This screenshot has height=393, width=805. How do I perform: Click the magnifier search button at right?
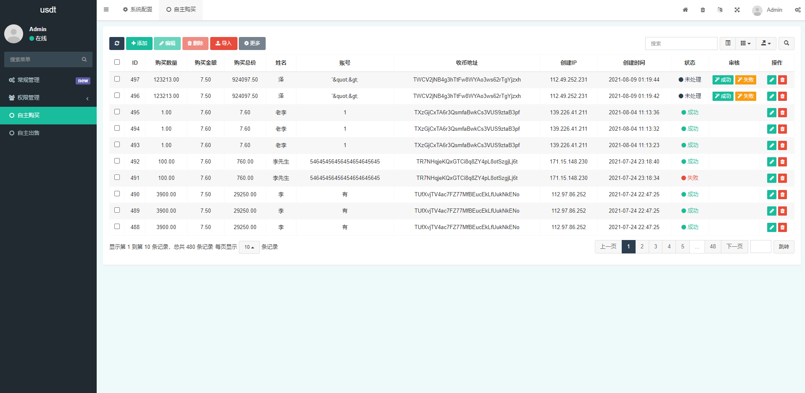point(786,43)
